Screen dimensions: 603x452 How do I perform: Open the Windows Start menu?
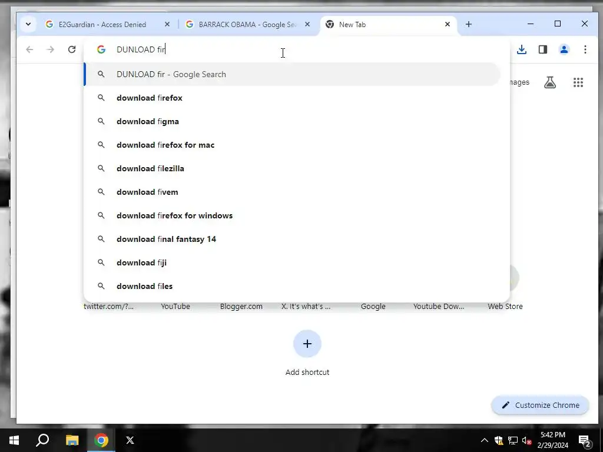tap(14, 440)
